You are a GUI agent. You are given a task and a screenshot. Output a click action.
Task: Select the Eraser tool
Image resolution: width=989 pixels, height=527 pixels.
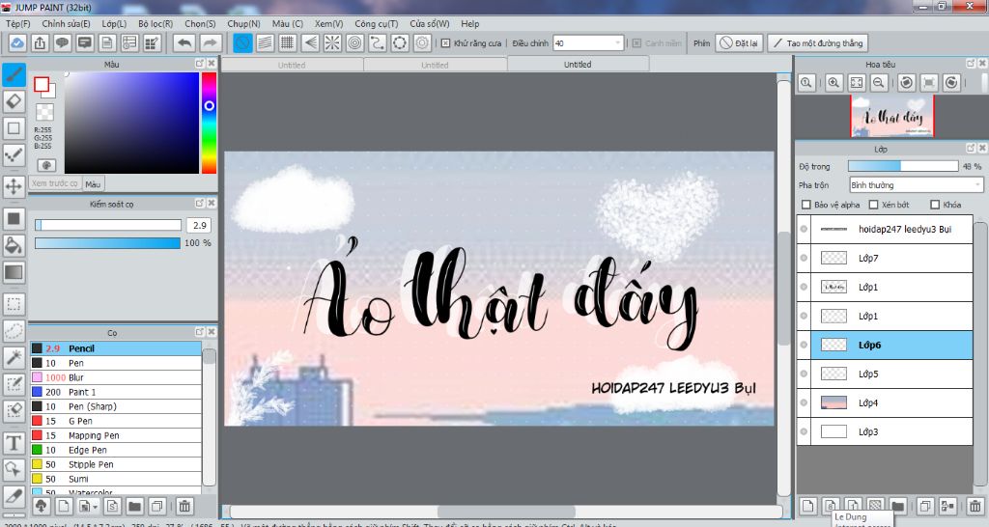[14, 101]
